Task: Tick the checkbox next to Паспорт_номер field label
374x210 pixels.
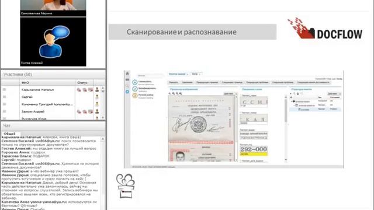Action: point(241,113)
